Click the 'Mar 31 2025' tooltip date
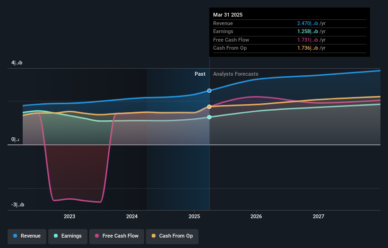 (228, 15)
